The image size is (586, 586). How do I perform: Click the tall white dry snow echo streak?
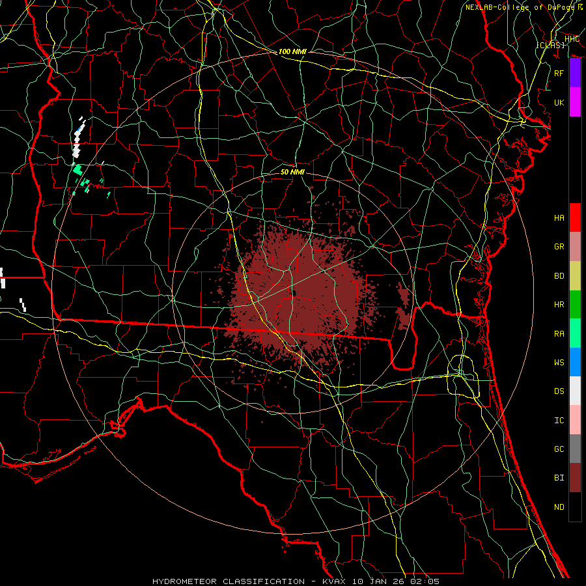(77, 137)
